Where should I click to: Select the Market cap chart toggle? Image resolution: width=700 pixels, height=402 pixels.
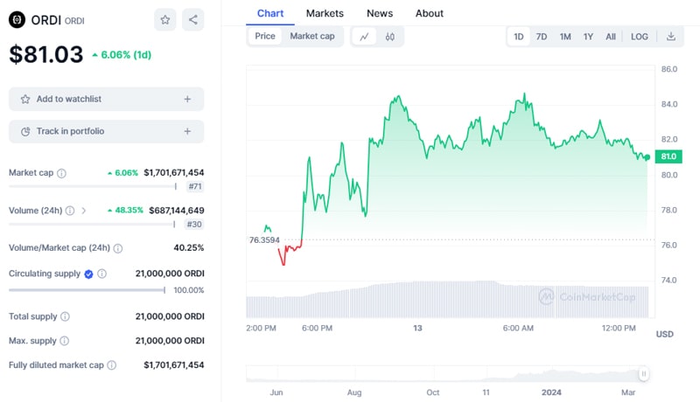(x=312, y=36)
